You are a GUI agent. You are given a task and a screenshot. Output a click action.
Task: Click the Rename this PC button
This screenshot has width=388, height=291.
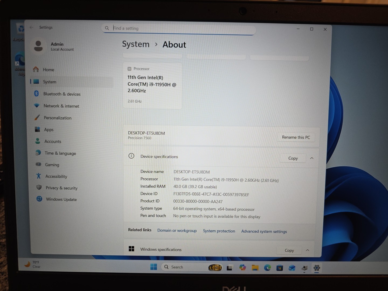click(x=296, y=137)
